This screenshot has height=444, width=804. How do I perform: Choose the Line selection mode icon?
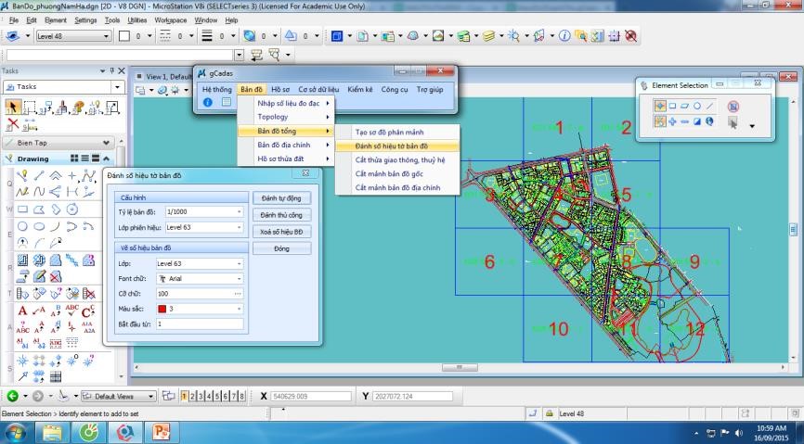click(x=710, y=106)
